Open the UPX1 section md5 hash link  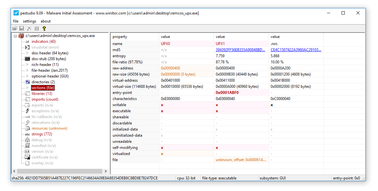pyautogui.click(x=240, y=50)
